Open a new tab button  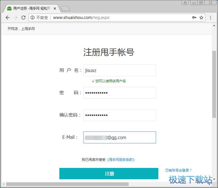[65, 8]
